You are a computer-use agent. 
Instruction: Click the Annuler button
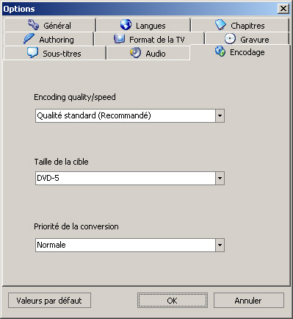[249, 301]
